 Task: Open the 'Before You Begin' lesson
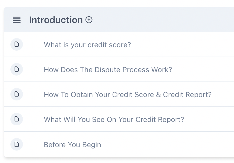(72, 145)
